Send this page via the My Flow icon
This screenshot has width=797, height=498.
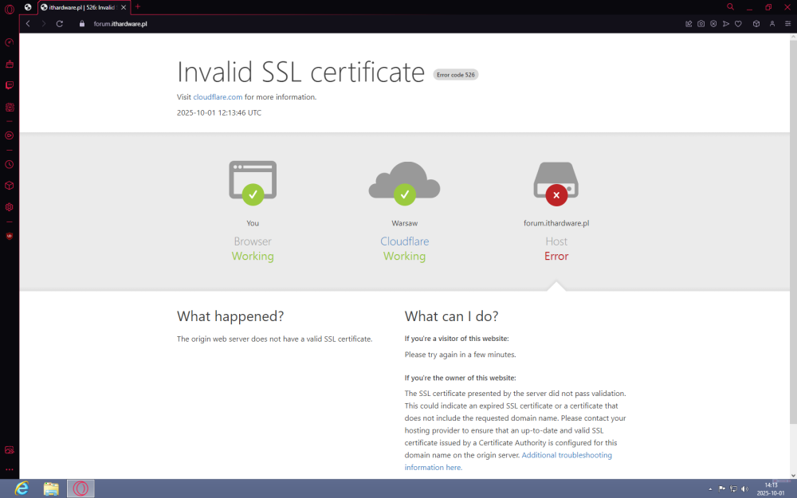pyautogui.click(x=726, y=24)
